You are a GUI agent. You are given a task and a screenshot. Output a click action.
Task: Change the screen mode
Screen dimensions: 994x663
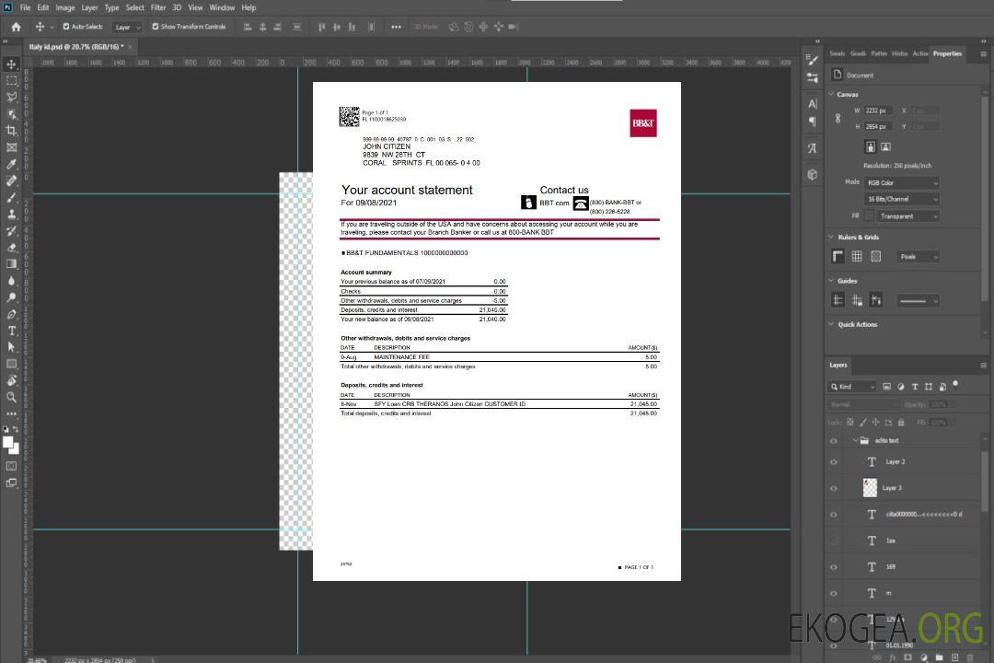(11, 483)
